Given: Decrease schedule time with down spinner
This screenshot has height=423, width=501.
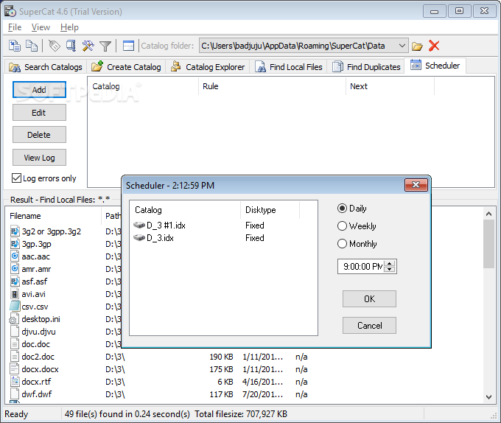Looking at the screenshot, I should coord(390,269).
